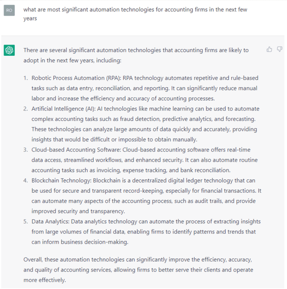Click list number 5 marker
The image size is (287, 289).
click(x=26, y=222)
